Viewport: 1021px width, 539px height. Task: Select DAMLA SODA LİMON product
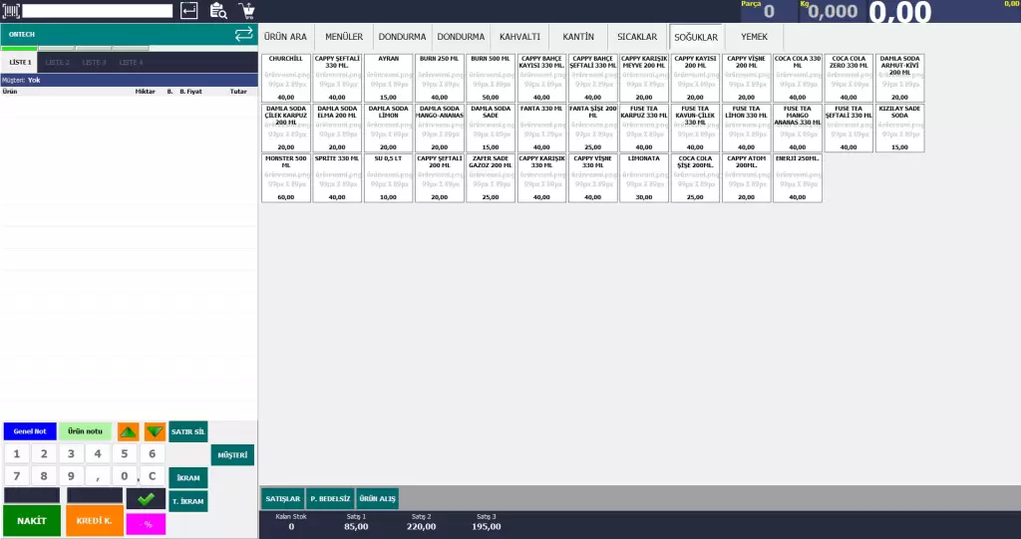coord(388,129)
